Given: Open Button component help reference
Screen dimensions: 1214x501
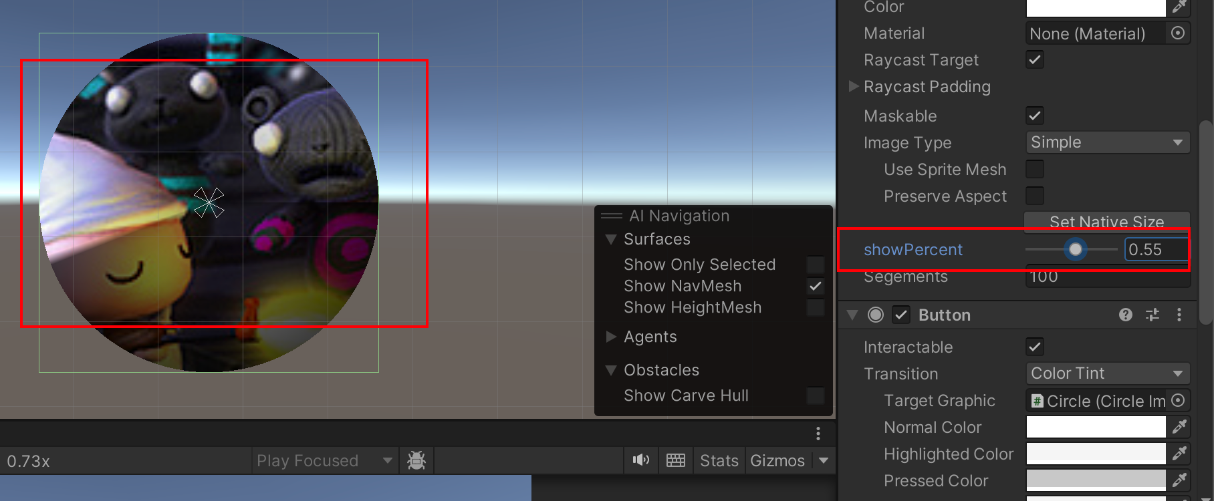Looking at the screenshot, I should tap(1126, 315).
